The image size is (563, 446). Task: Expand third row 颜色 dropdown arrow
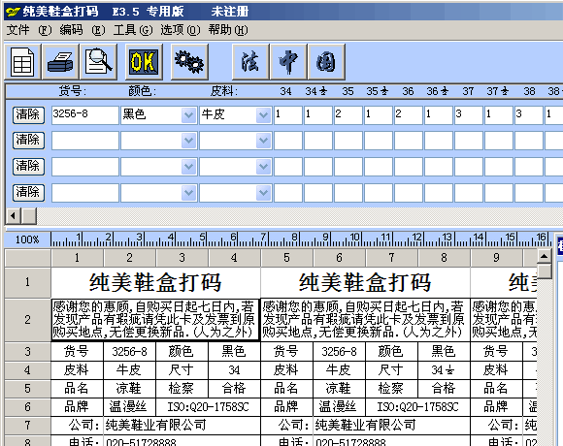[x=189, y=167]
